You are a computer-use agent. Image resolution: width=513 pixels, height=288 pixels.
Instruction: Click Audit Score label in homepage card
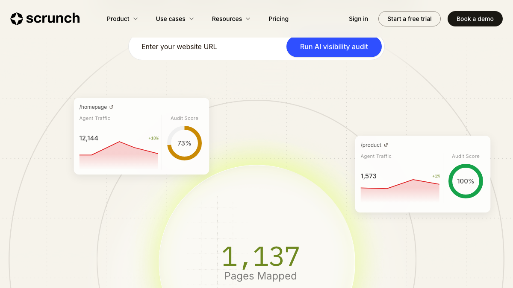click(184, 118)
